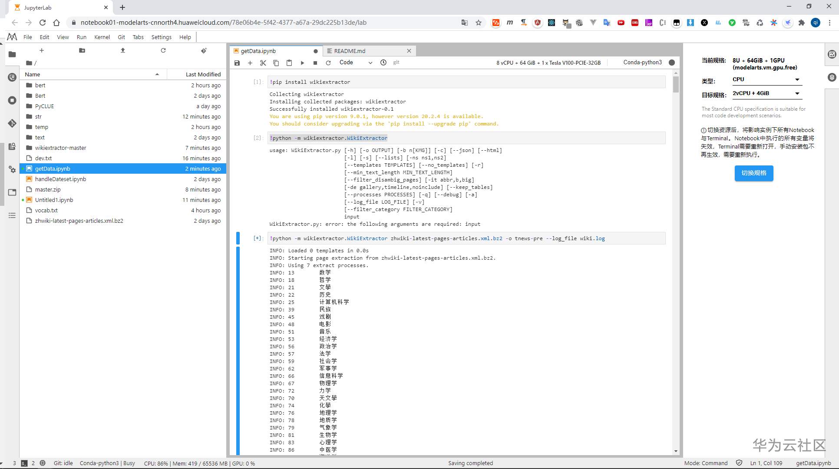Paste cells with the clipboard icon

[289, 63]
